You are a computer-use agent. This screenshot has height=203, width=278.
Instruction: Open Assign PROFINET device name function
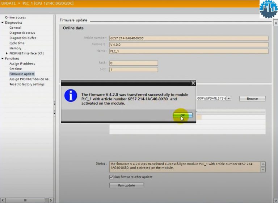coord(30,79)
